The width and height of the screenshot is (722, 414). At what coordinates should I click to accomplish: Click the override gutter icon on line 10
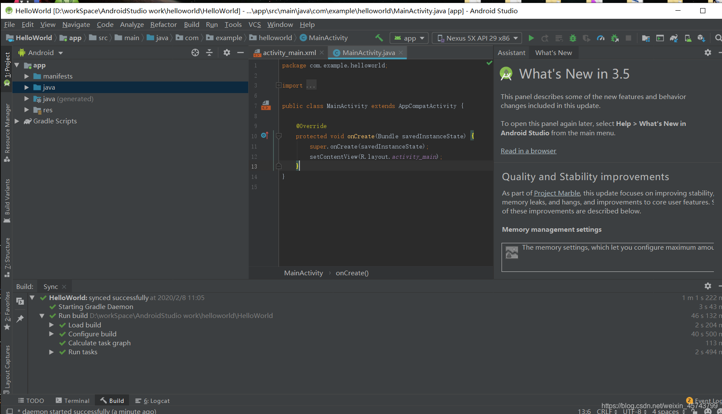[x=264, y=135]
